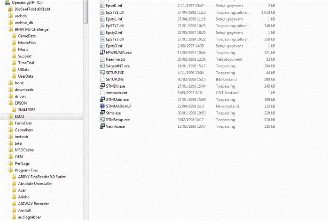Click the audiograbber folder icon
Image resolution: width=329 pixels, height=221 pixels.
pos(14,217)
